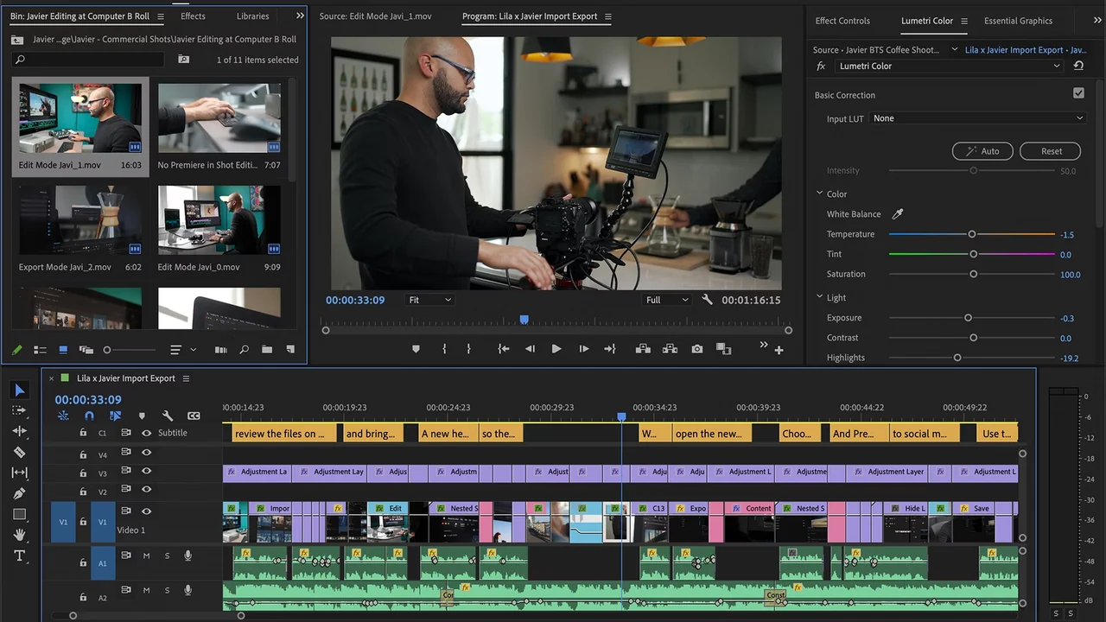Open timeline sequence panel menu

(x=186, y=378)
